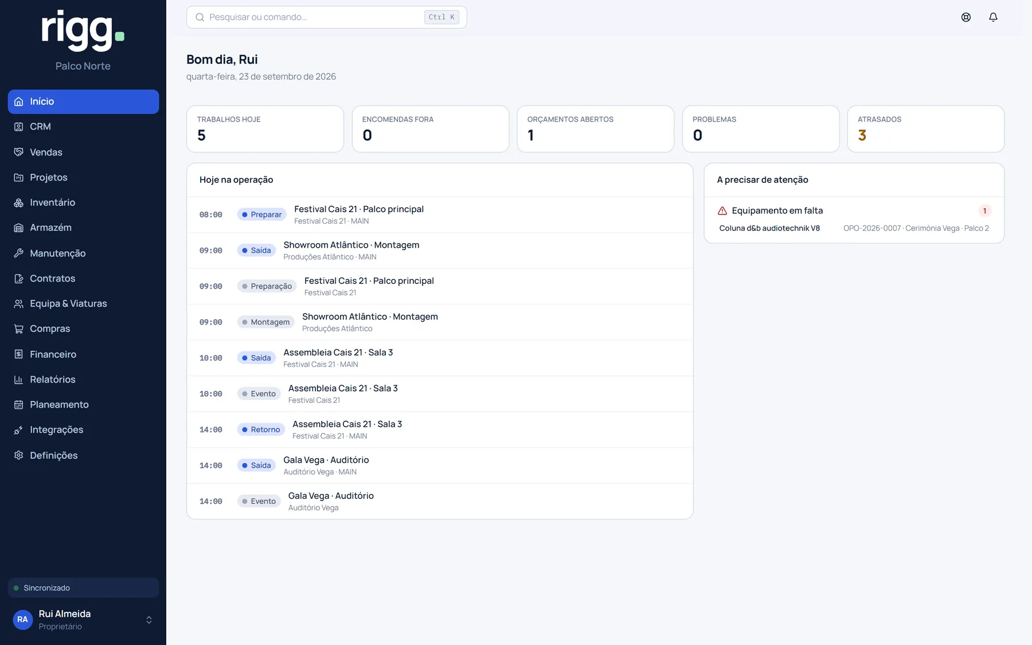1032x645 pixels.
Task: Open the Planeamento menu entry
Action: (83, 405)
